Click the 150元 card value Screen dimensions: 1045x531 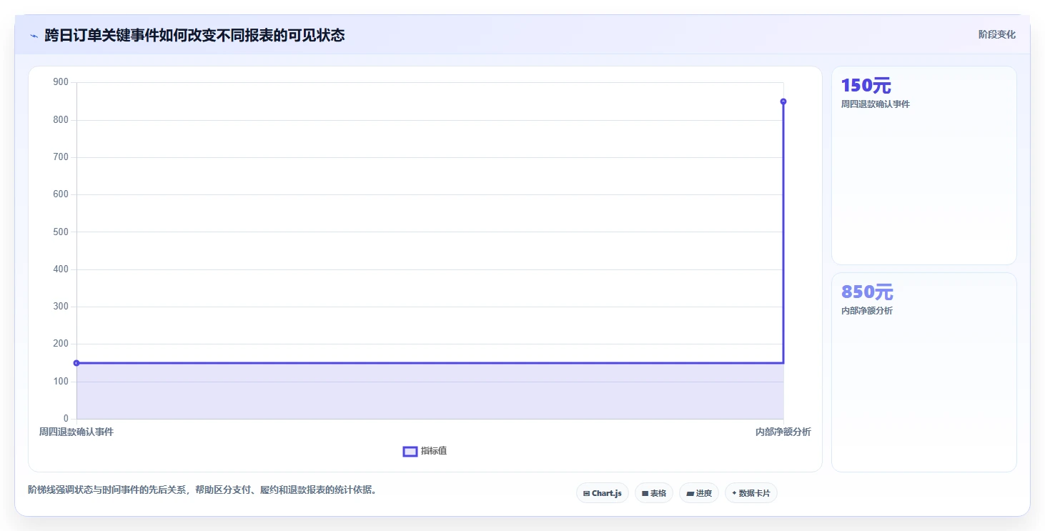(x=866, y=85)
